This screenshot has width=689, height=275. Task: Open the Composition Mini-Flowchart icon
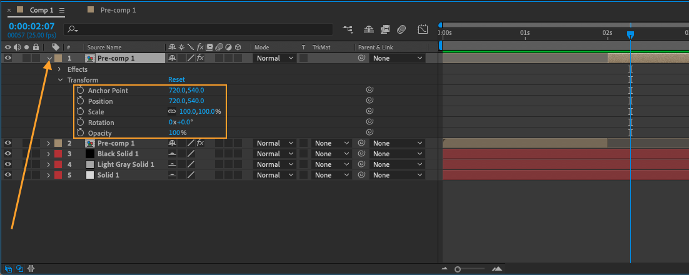[348, 29]
